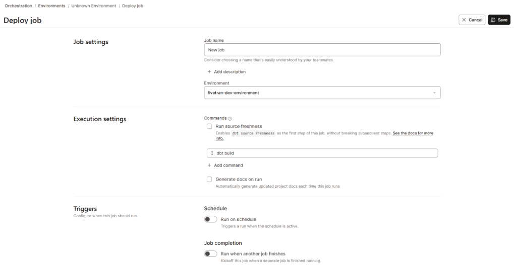Toggle Run on schedule switch on
514x265 pixels.
click(x=210, y=219)
